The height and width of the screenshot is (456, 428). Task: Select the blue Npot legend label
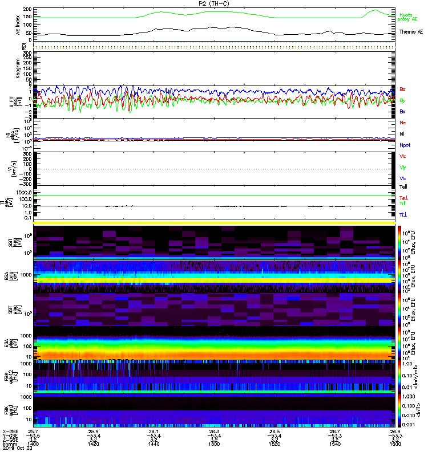point(405,145)
